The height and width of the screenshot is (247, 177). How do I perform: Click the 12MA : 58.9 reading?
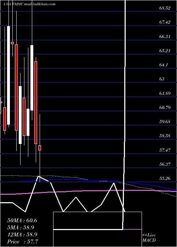click(22, 235)
